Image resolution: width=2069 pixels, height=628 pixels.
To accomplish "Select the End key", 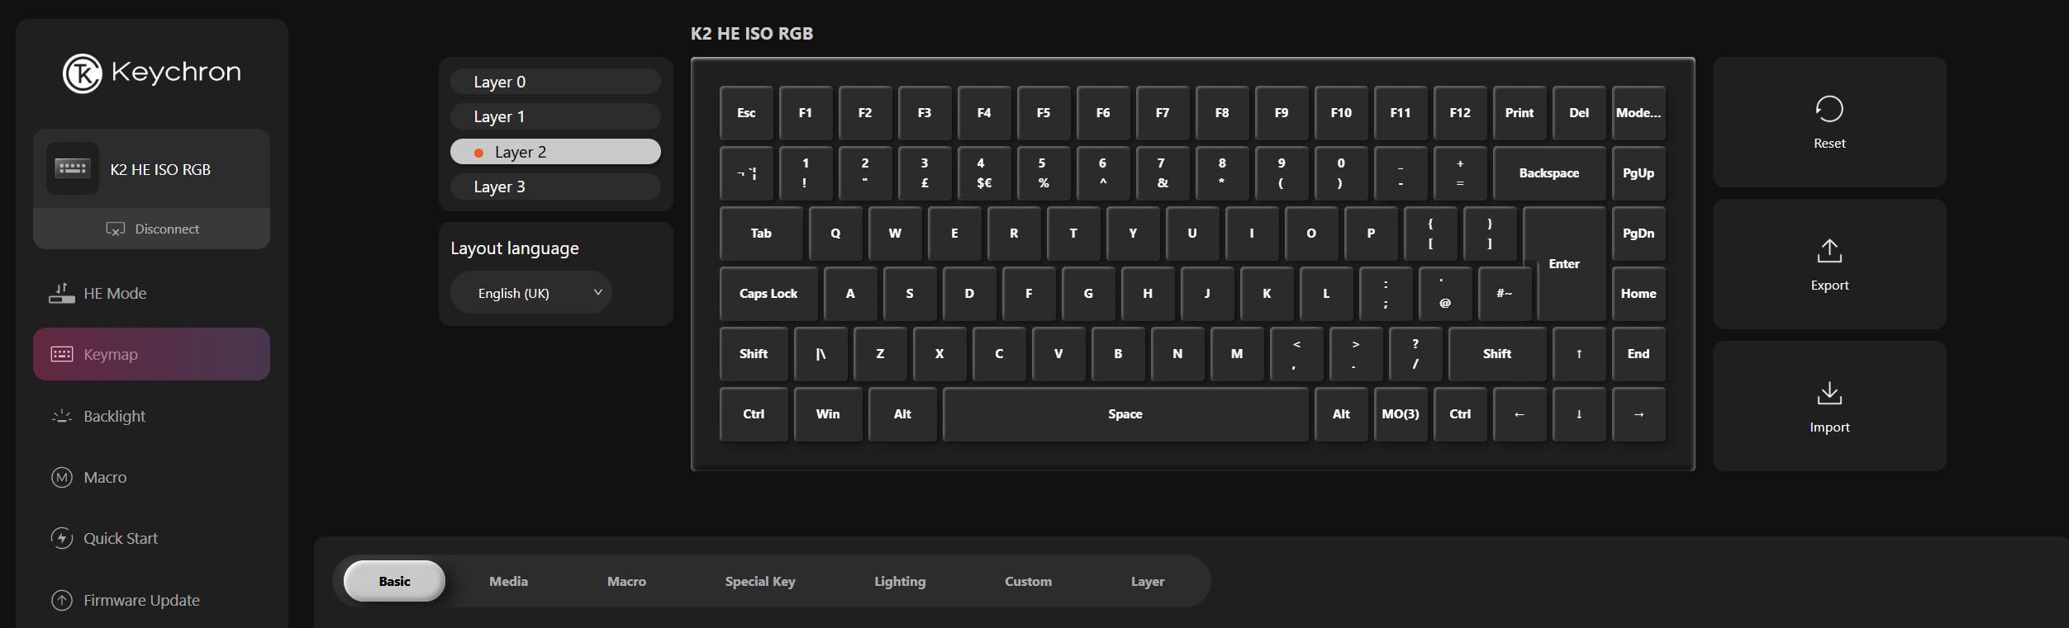I will click(1639, 353).
